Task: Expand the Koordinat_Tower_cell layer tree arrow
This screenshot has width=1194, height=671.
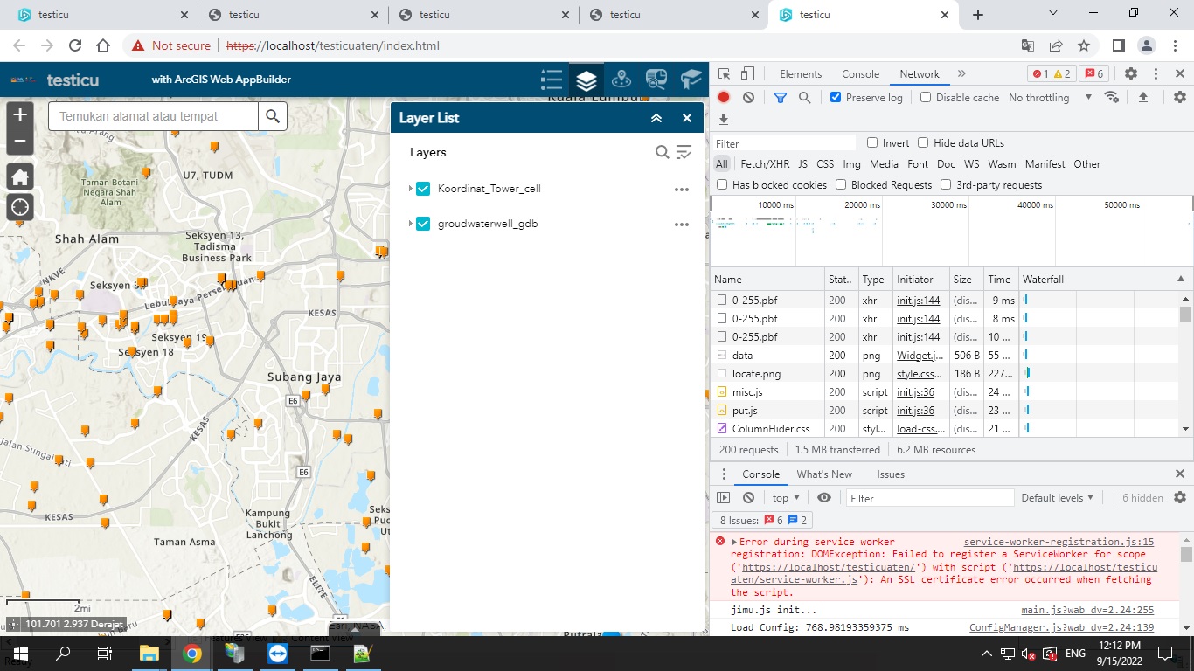Action: (410, 189)
